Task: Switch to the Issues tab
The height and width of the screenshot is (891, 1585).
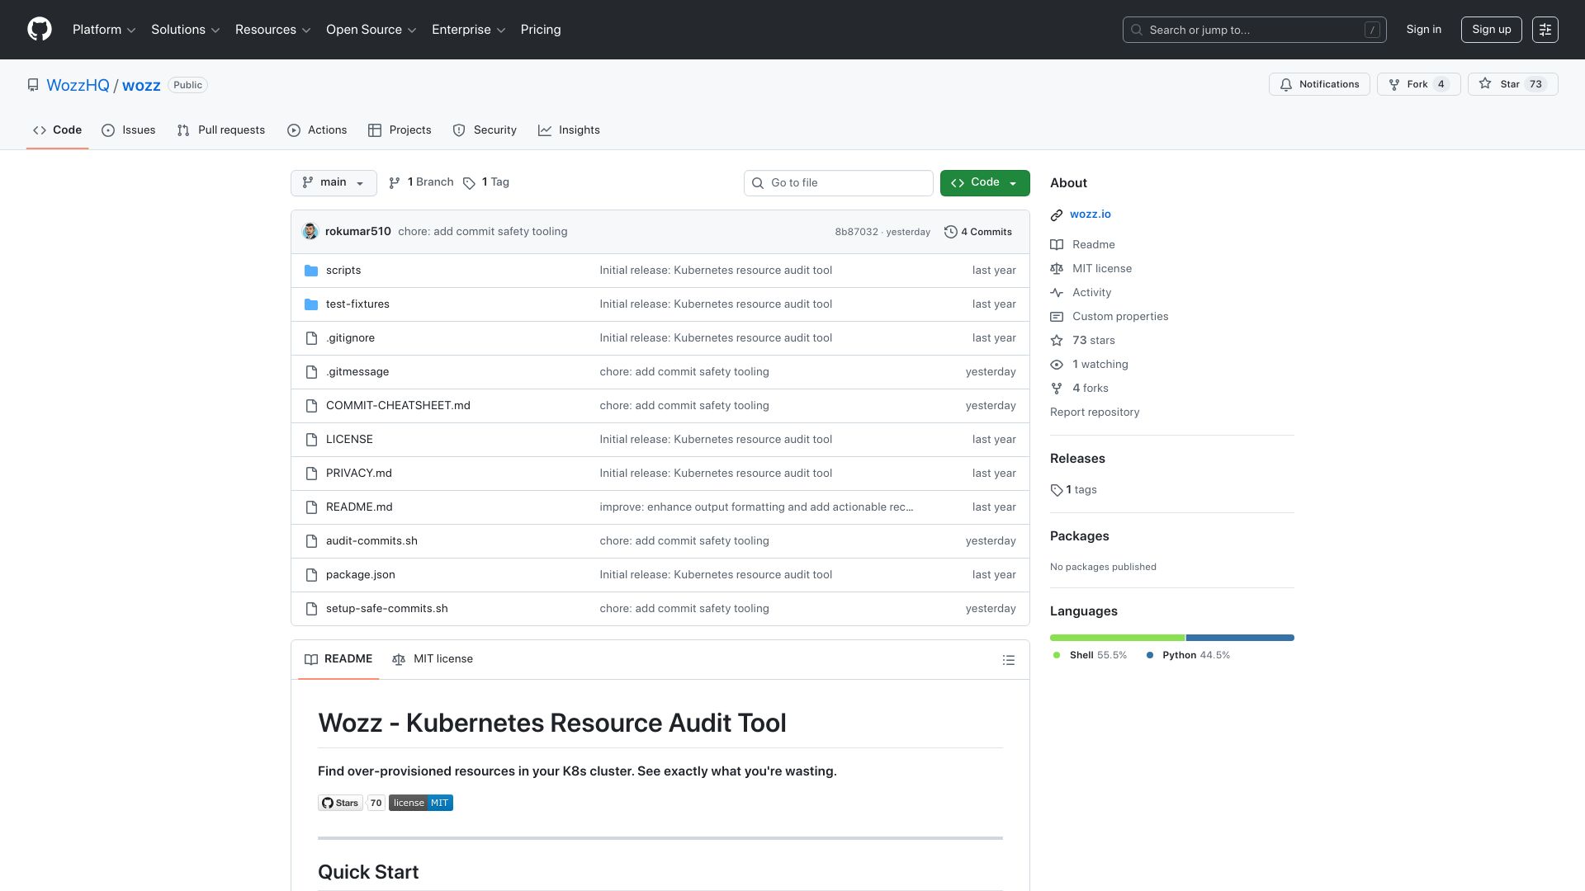Action: coord(129,130)
